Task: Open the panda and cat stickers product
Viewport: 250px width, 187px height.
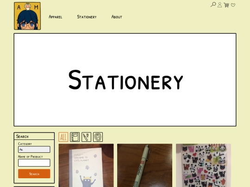Action: pos(203,165)
